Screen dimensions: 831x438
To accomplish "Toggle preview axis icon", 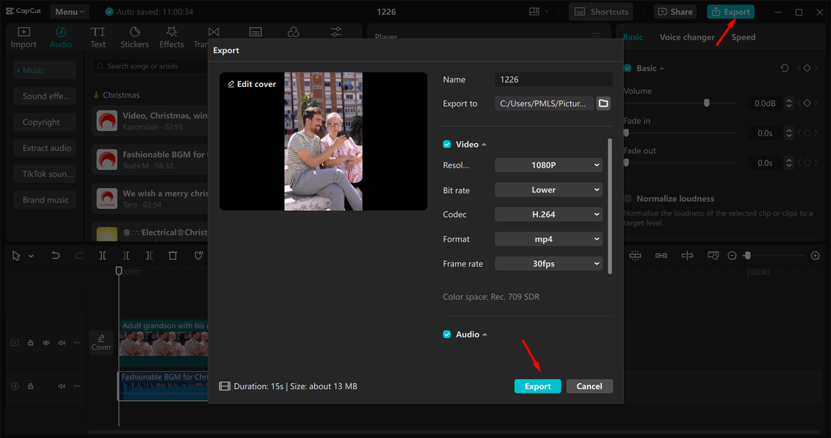I will point(687,256).
